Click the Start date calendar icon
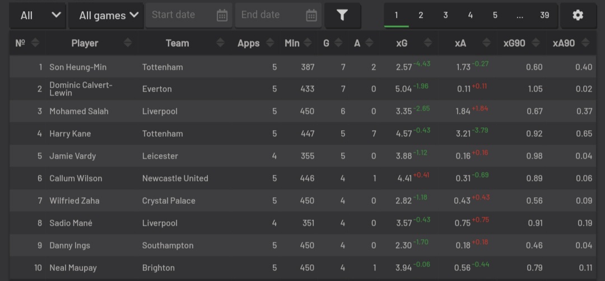Screen dimensions: 605x281 (x=222, y=16)
